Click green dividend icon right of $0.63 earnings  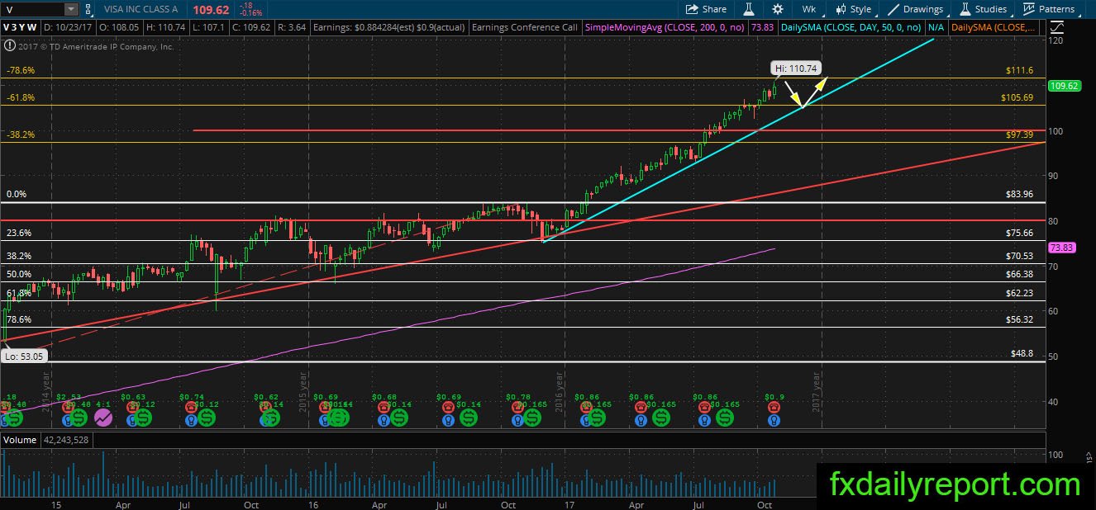pos(143,419)
